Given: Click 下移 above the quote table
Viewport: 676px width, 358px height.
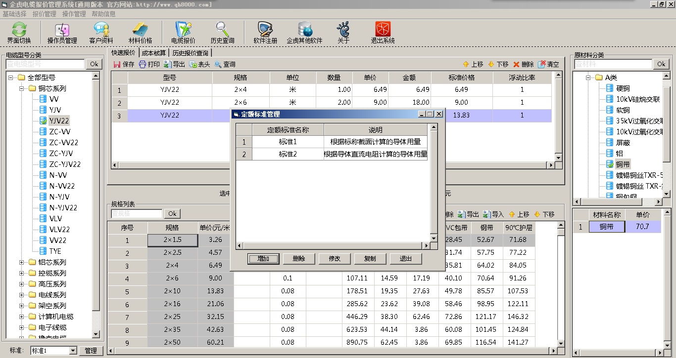Looking at the screenshot, I should click(498, 64).
